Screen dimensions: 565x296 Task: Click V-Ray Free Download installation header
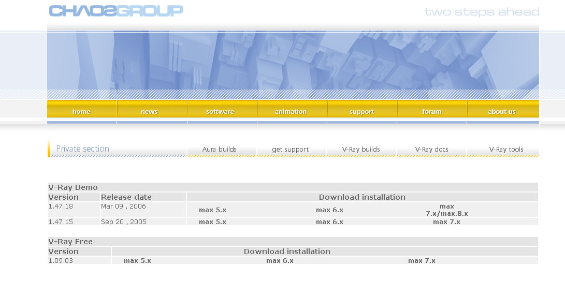[x=287, y=251]
